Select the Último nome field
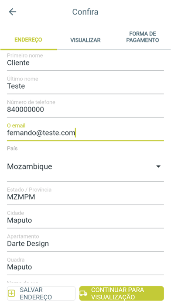 (x=85, y=85)
